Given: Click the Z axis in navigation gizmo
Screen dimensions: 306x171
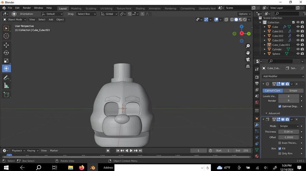Looking at the screenshot, I should pos(242,27).
